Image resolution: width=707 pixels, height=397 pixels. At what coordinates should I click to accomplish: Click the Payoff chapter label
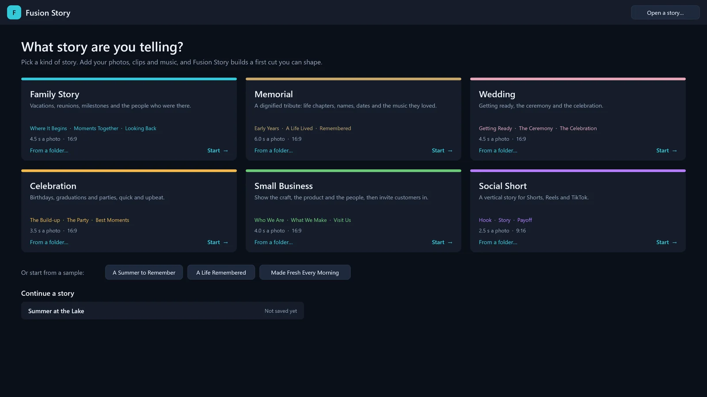[x=525, y=220]
